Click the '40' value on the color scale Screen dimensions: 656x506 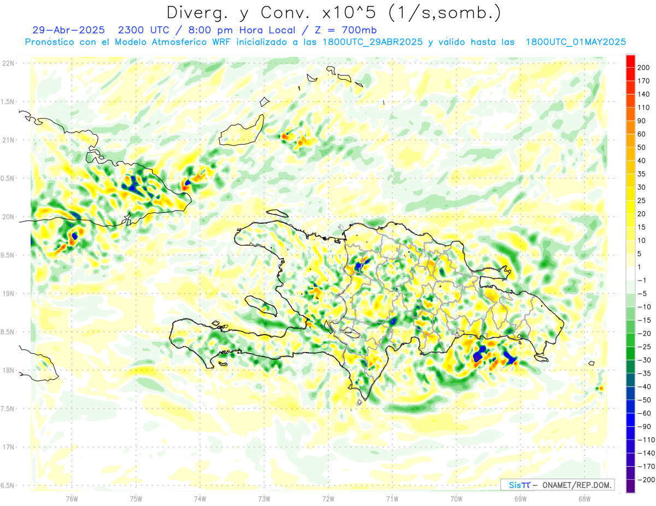642,160
